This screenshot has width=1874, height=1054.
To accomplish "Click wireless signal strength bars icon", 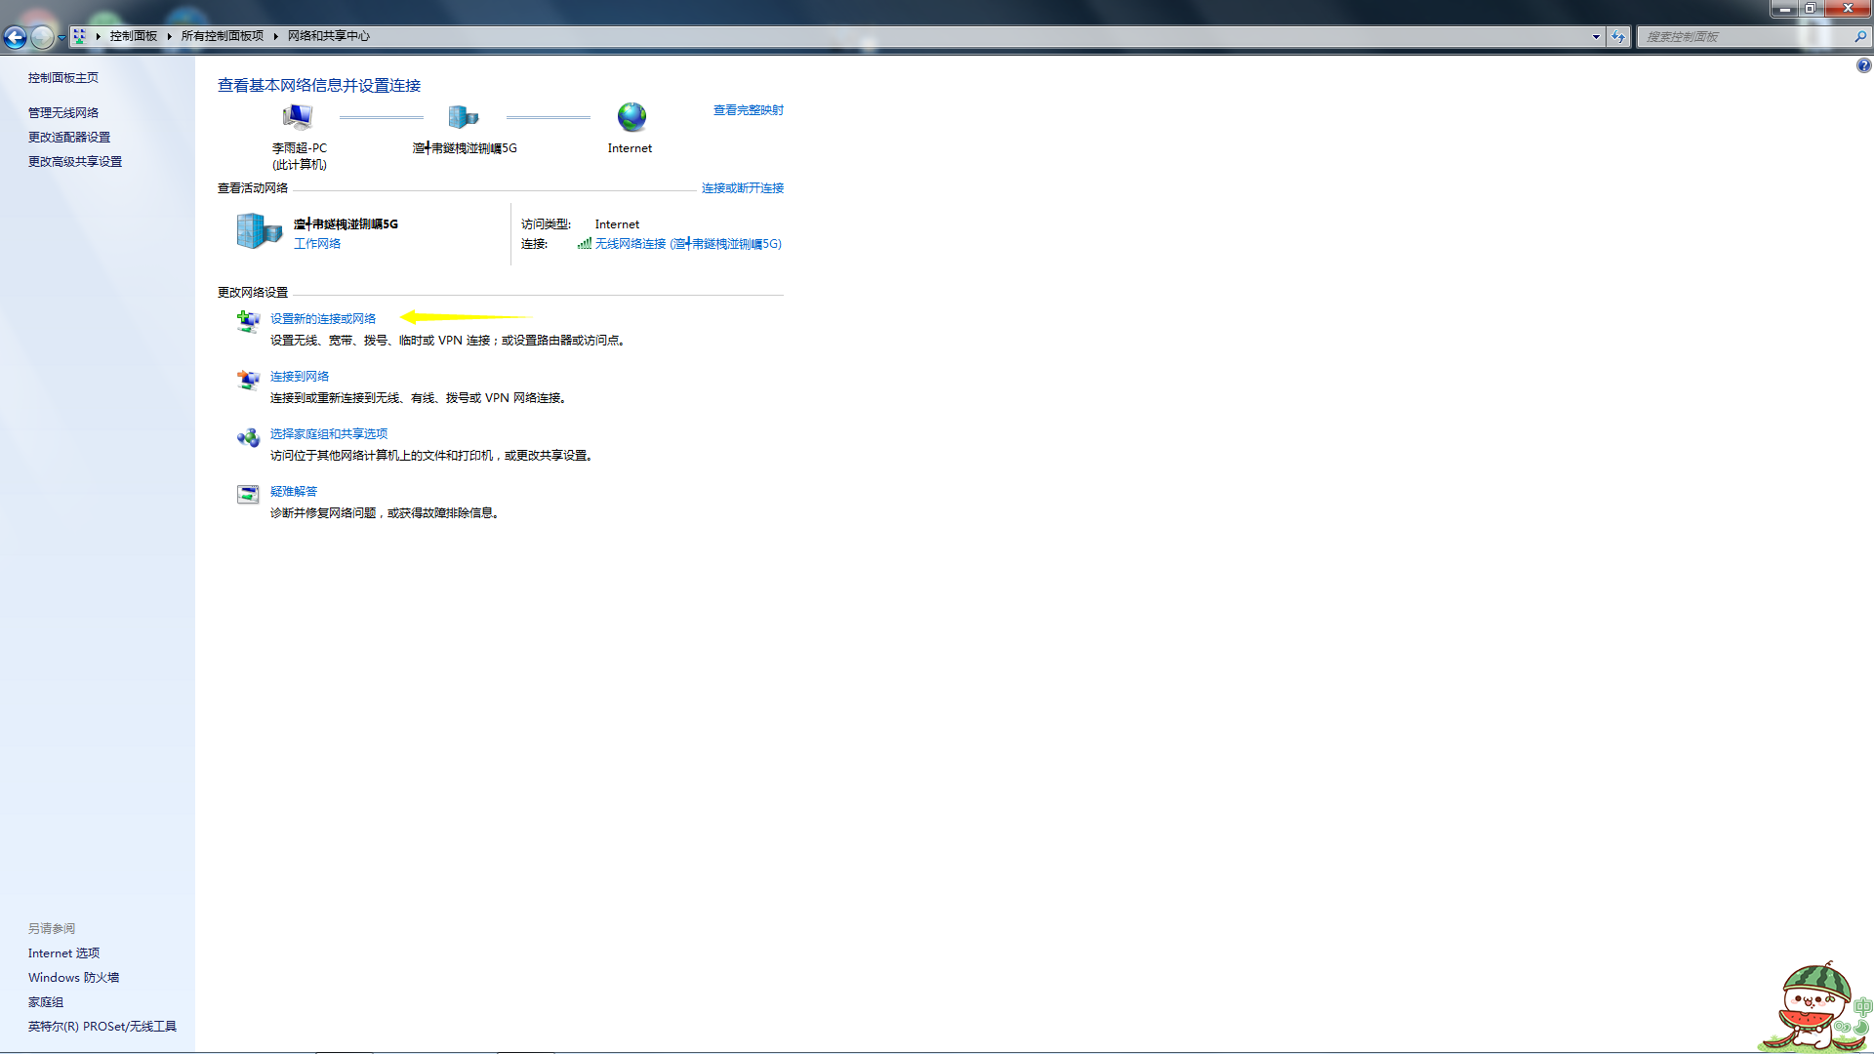I will point(584,244).
